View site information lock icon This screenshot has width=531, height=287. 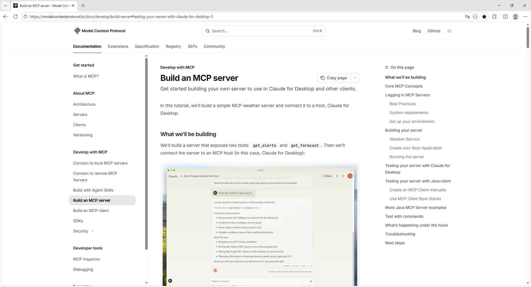tap(25, 17)
